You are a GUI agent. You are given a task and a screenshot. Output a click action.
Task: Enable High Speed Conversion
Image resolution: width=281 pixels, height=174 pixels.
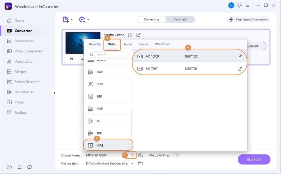coord(248,19)
